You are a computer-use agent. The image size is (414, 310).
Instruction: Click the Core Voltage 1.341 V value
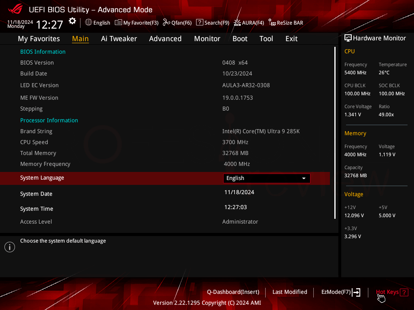click(353, 115)
